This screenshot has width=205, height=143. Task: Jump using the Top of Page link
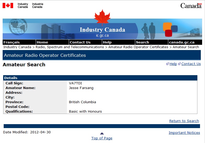pyautogui.click(x=102, y=138)
